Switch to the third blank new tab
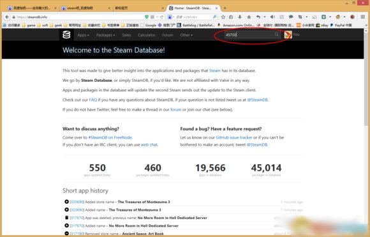The image size is (370, 237). point(139,8)
